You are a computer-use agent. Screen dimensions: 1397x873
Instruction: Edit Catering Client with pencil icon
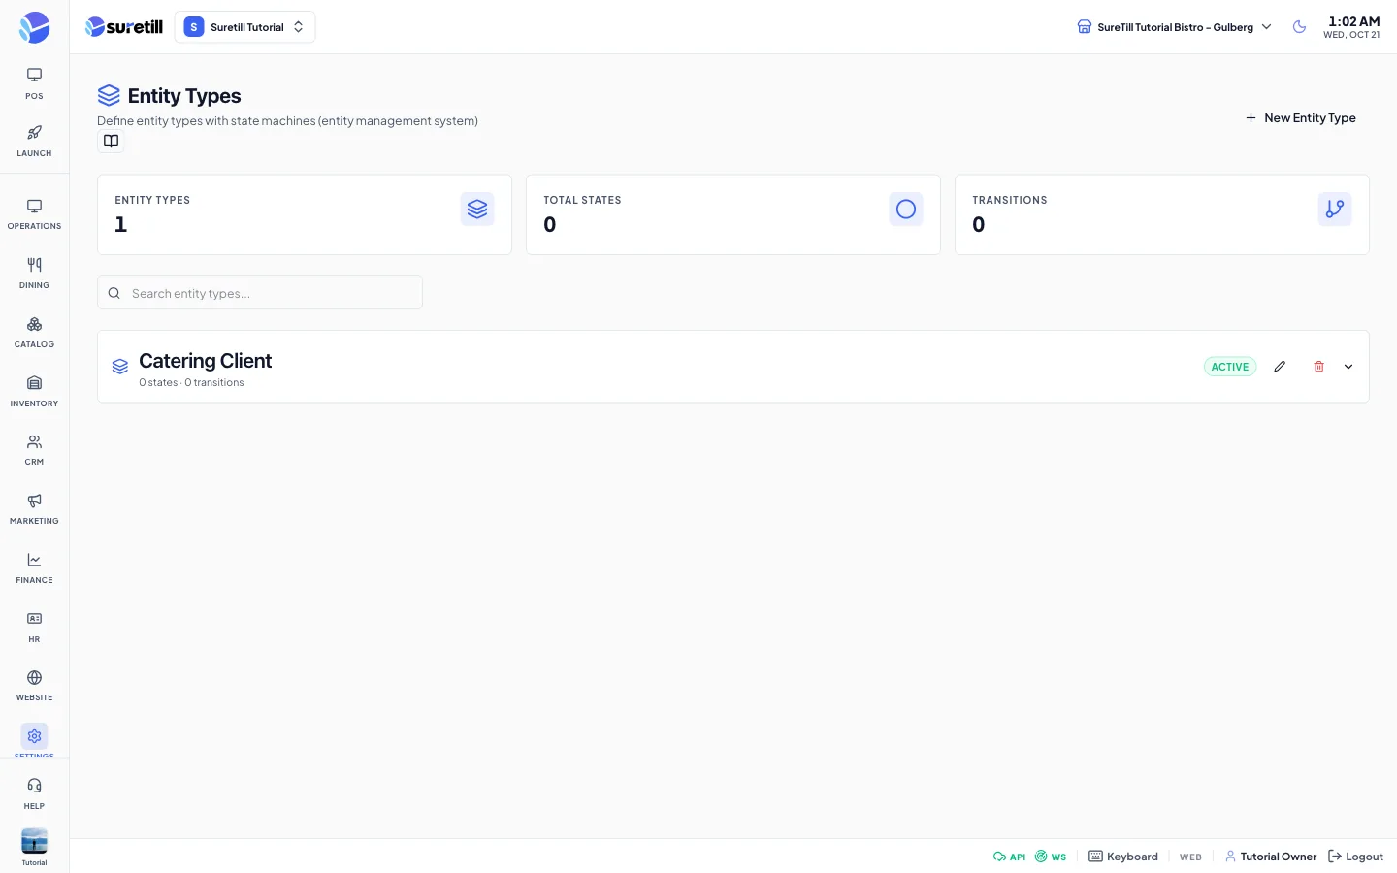pyautogui.click(x=1280, y=367)
